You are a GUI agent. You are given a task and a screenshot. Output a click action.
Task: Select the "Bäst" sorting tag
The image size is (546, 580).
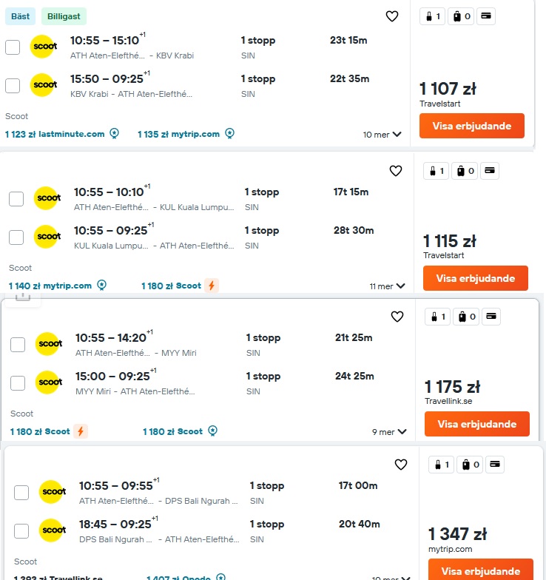click(21, 16)
